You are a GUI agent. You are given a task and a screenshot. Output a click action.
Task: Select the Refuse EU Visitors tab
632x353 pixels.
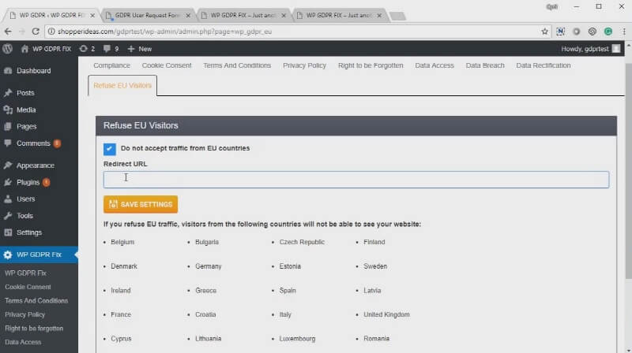122,85
